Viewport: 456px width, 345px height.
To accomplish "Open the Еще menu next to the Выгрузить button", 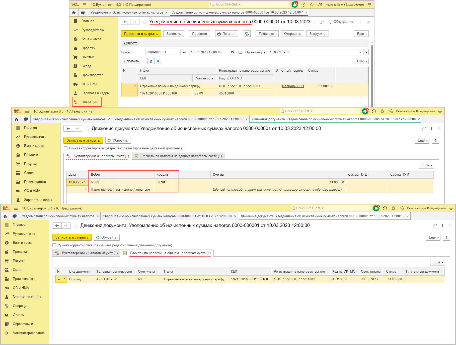I will click(361, 34).
